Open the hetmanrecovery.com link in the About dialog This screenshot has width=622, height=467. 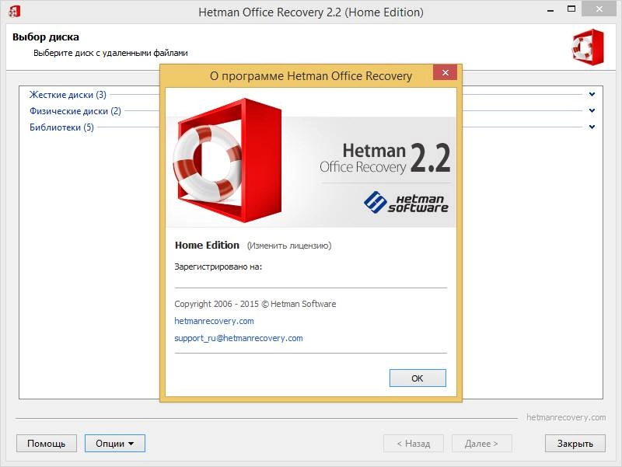point(214,321)
